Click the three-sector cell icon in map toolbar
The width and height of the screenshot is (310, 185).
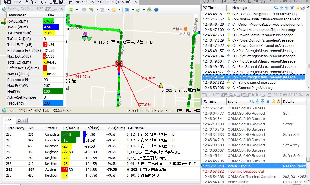(x=149, y=10)
